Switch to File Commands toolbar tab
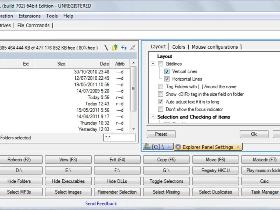 (33, 25)
